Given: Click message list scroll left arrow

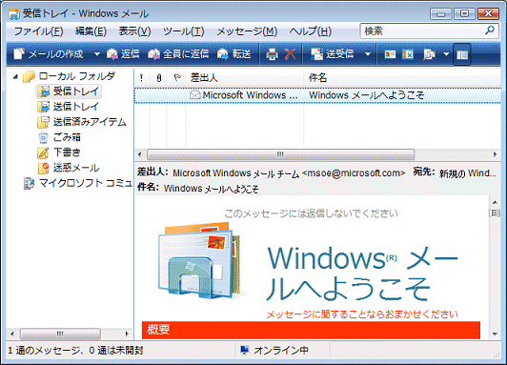Looking at the screenshot, I should coord(140,154).
